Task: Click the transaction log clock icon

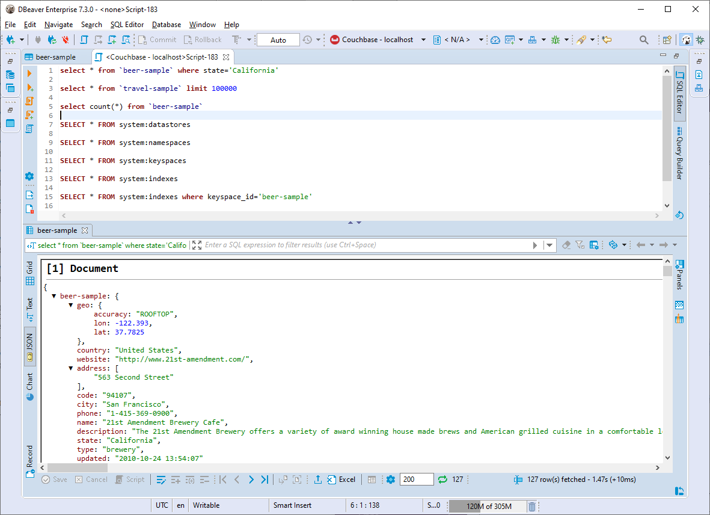Action: tap(307, 40)
